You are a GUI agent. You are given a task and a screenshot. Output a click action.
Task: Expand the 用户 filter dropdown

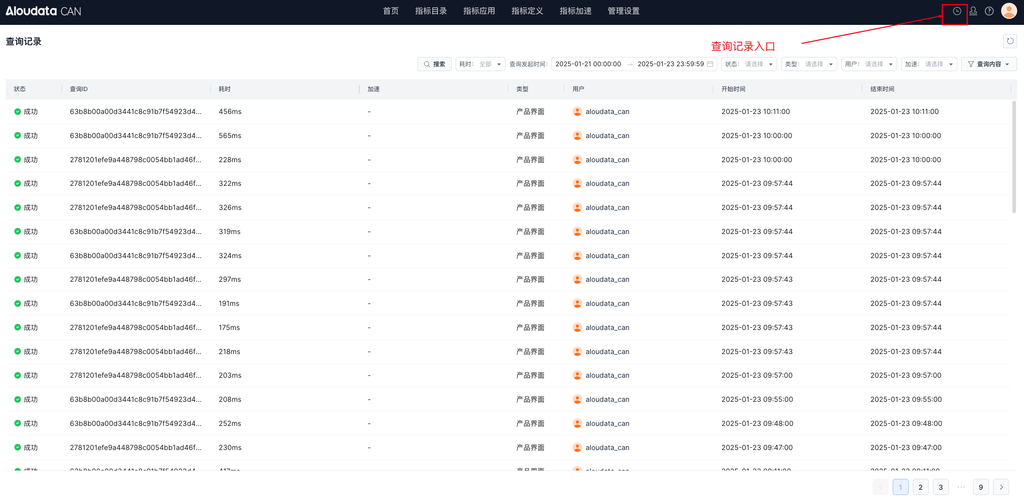click(869, 64)
